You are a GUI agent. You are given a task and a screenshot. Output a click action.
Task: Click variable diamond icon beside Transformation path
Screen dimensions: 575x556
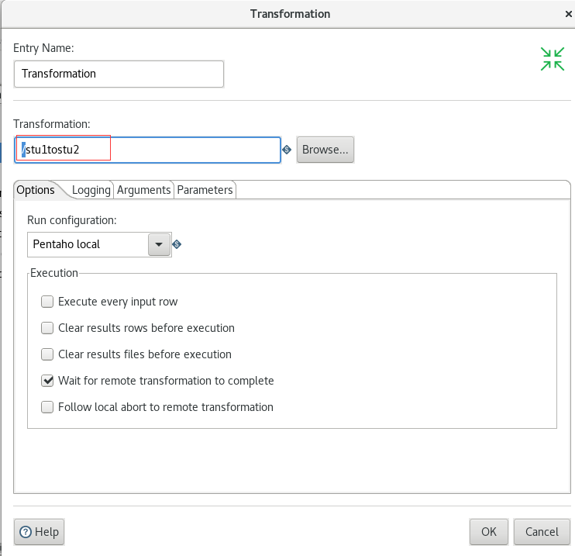coord(287,150)
